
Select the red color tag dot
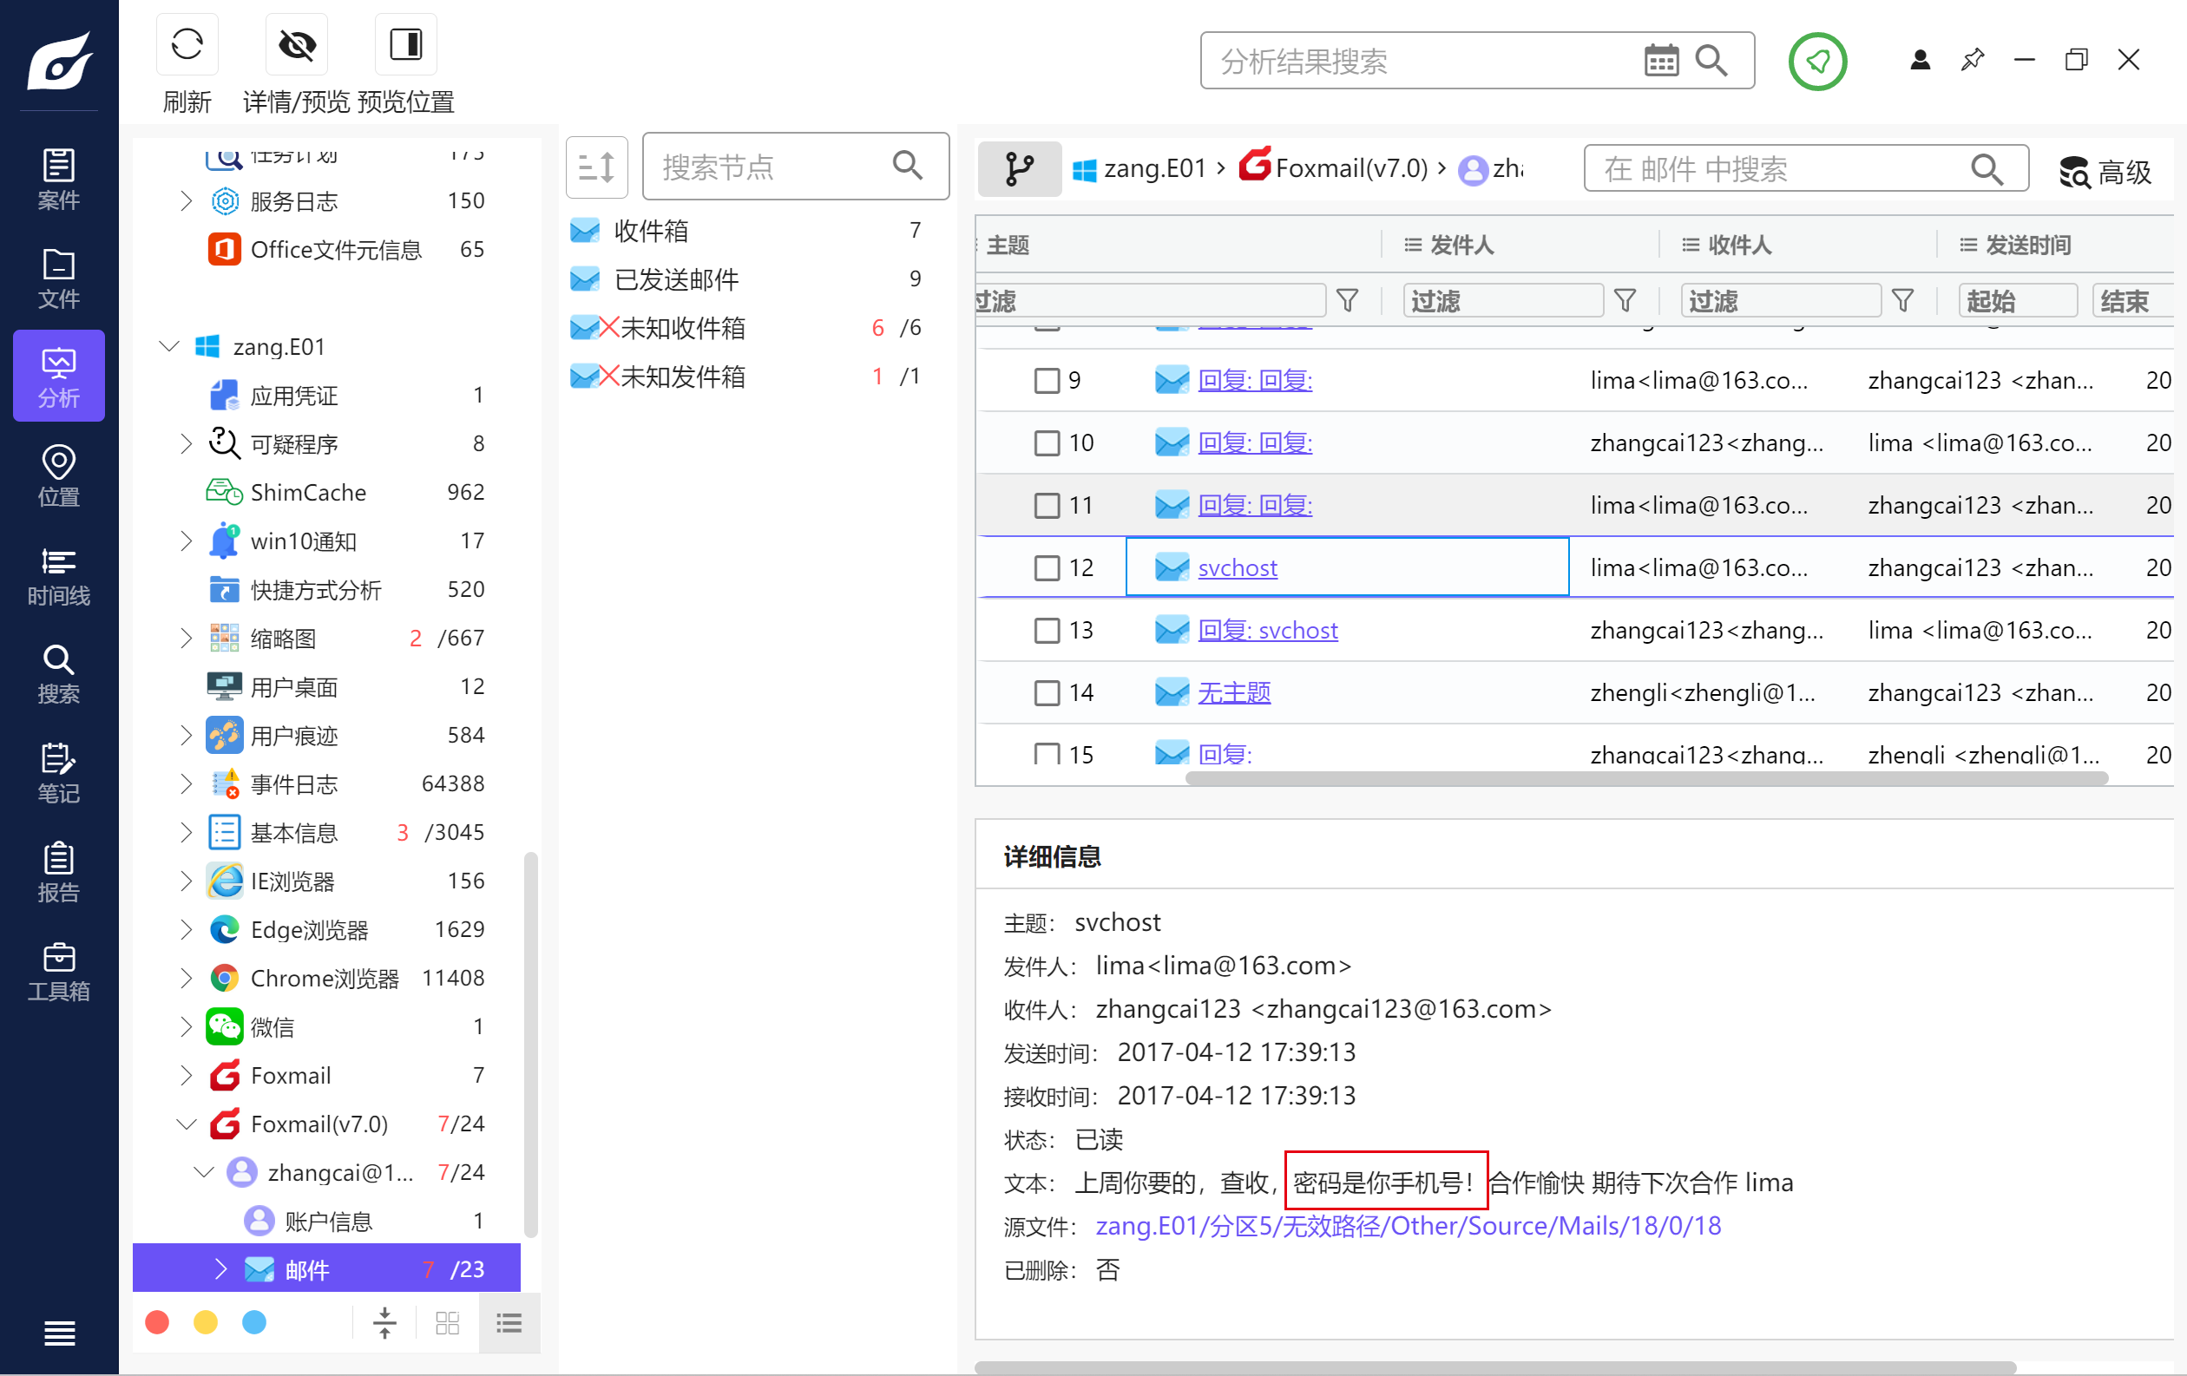pos(157,1322)
